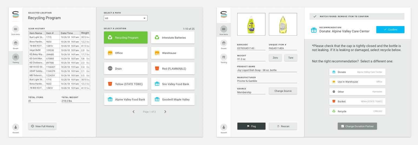Open Tracking in the right screen sidebar

[x=224, y=58]
